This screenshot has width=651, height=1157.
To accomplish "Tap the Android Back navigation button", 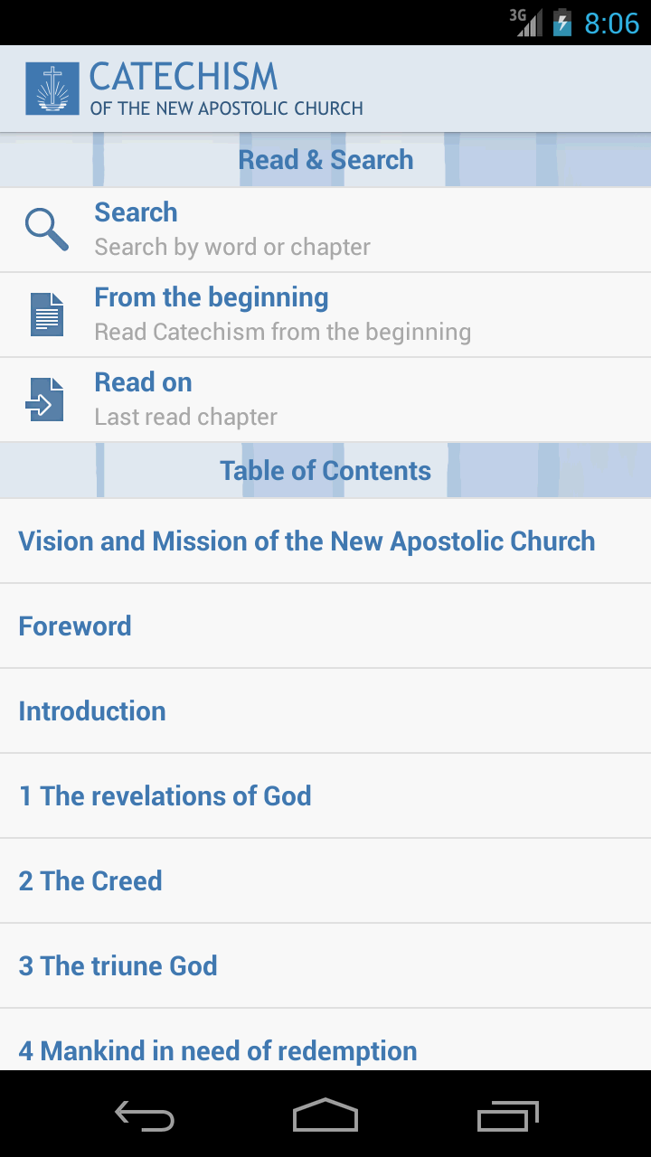I will tap(145, 1115).
